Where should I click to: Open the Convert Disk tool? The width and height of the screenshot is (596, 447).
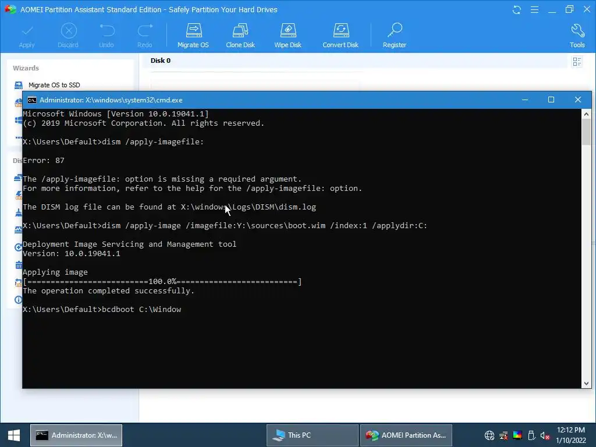[x=340, y=36]
